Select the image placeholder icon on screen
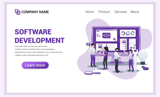 (100, 46)
